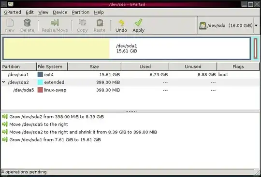Sort by the Unused column header
Image resolution: width=261 pixels, height=177 pixels.
[193, 67]
